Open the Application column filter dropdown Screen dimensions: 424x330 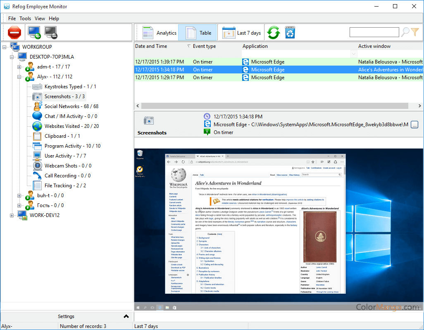click(x=354, y=54)
